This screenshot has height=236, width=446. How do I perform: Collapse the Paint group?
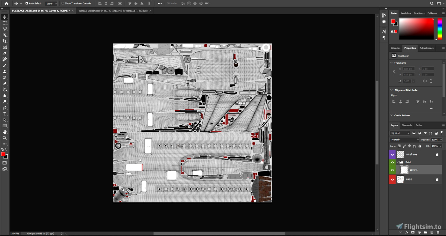pos(398,162)
